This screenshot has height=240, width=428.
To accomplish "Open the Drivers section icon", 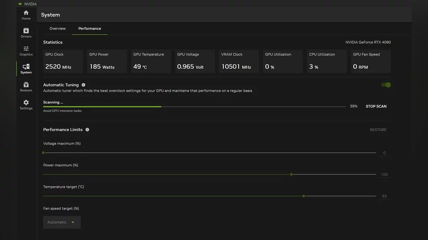I will click(26, 31).
